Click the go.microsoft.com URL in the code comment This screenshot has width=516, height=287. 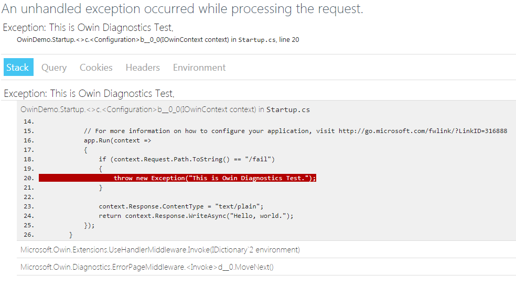coord(423,131)
